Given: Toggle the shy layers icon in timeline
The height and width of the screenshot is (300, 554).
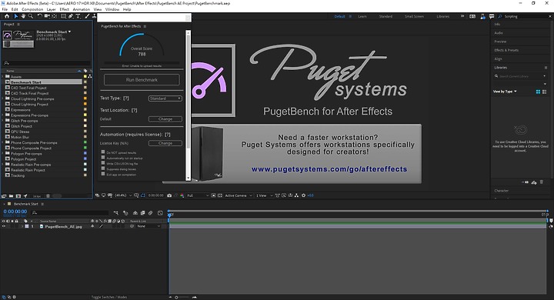Looking at the screenshot, I should pos(135,213).
